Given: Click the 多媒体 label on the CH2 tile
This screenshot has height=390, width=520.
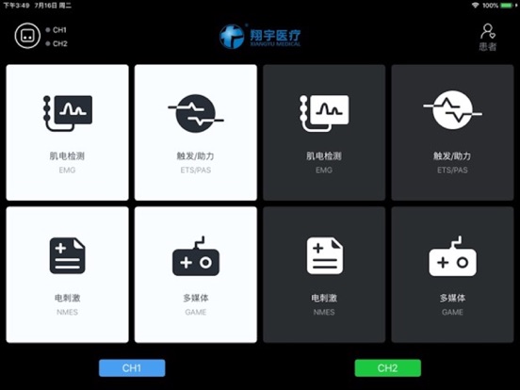Looking at the screenshot, I should coord(452,298).
